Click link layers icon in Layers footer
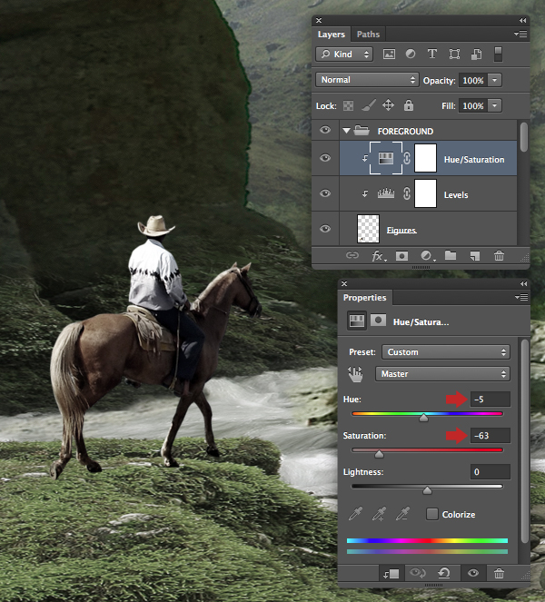Image resolution: width=545 pixels, height=602 pixels. pyautogui.click(x=352, y=255)
